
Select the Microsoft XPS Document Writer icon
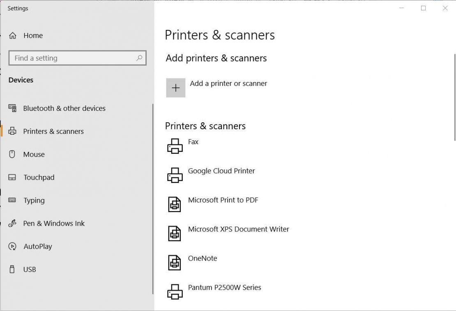click(x=175, y=233)
